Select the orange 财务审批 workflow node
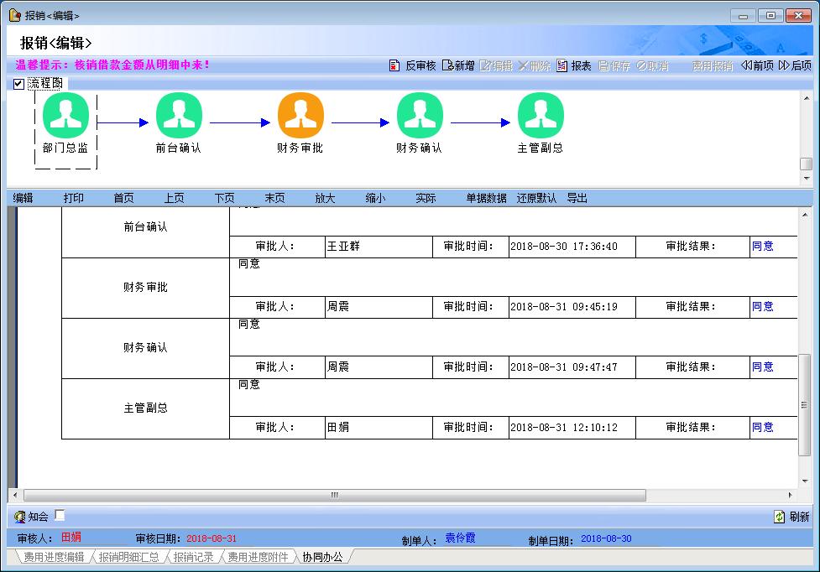Screen dimensions: 820x572 click(300, 116)
